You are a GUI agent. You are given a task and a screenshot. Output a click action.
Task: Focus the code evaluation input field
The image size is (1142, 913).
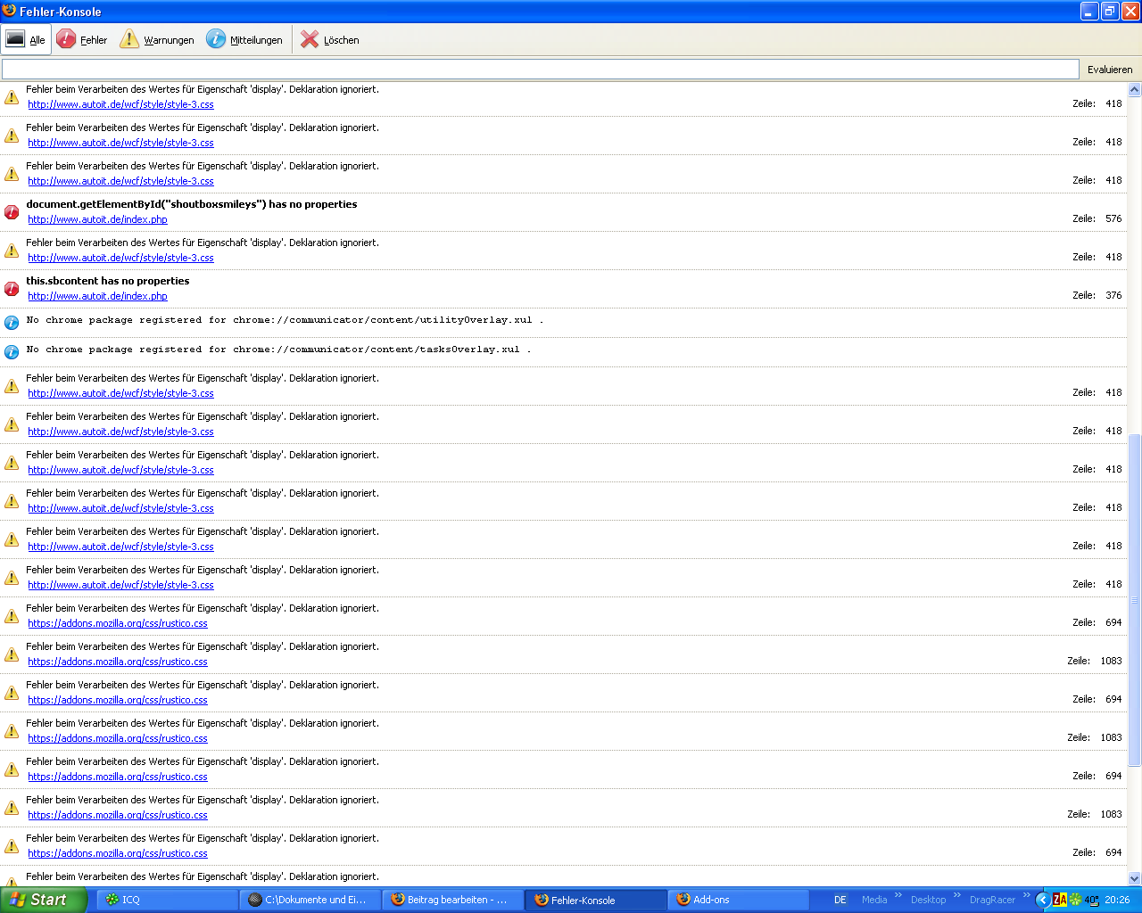point(540,70)
